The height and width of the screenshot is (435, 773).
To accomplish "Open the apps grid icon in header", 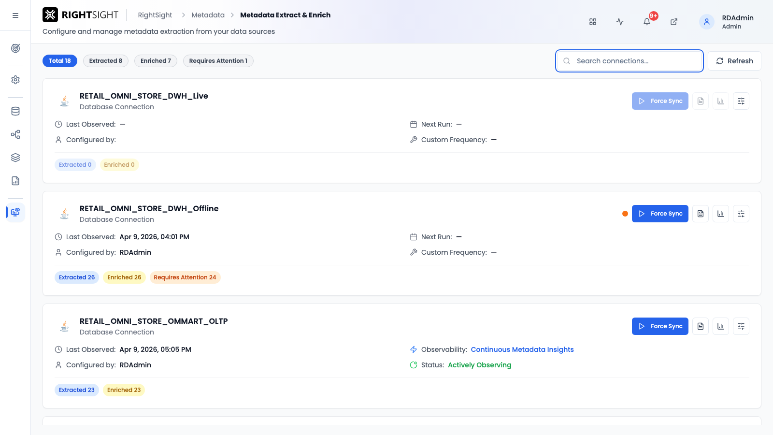I will click(593, 22).
